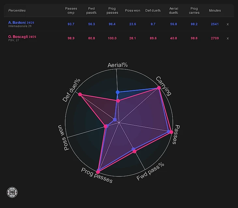Viewport: 238px width, 208px height.
Task: Remove O. Boscagli row with its X
Action: coord(228,38)
